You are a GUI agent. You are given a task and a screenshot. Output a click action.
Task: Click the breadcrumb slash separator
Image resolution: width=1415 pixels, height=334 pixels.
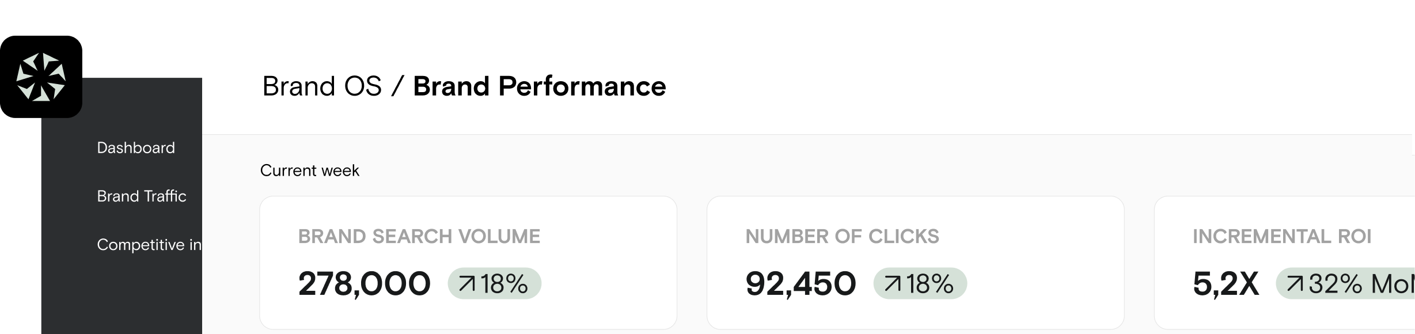[x=397, y=86]
